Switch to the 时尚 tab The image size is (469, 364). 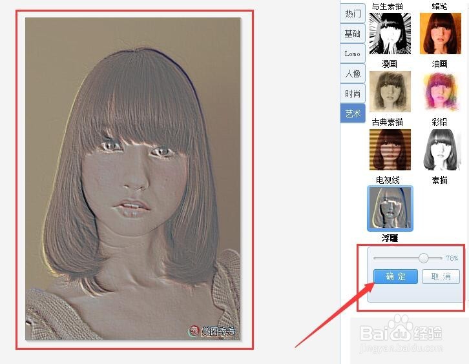click(353, 94)
